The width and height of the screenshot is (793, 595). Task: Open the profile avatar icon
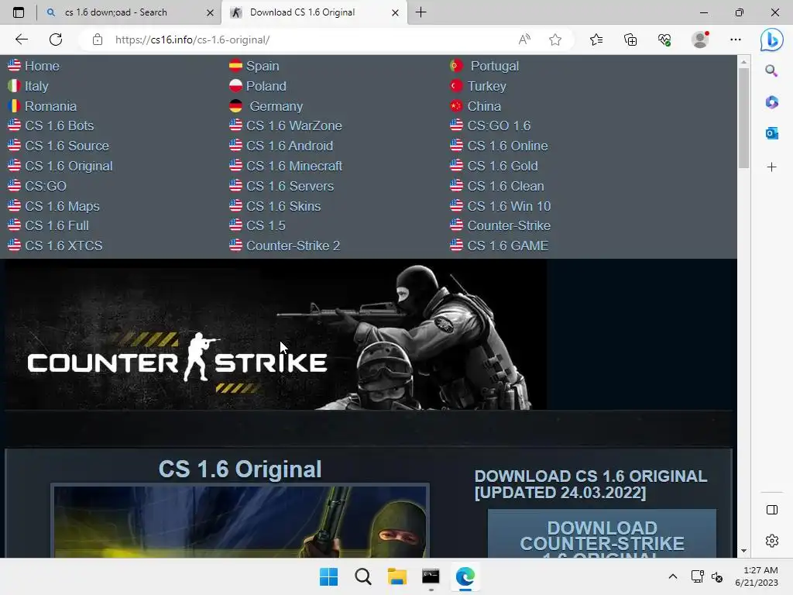click(700, 40)
